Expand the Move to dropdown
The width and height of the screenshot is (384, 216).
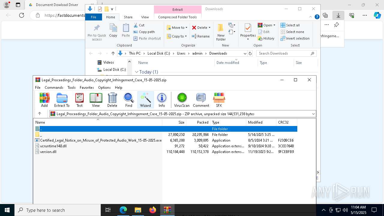click(186, 28)
